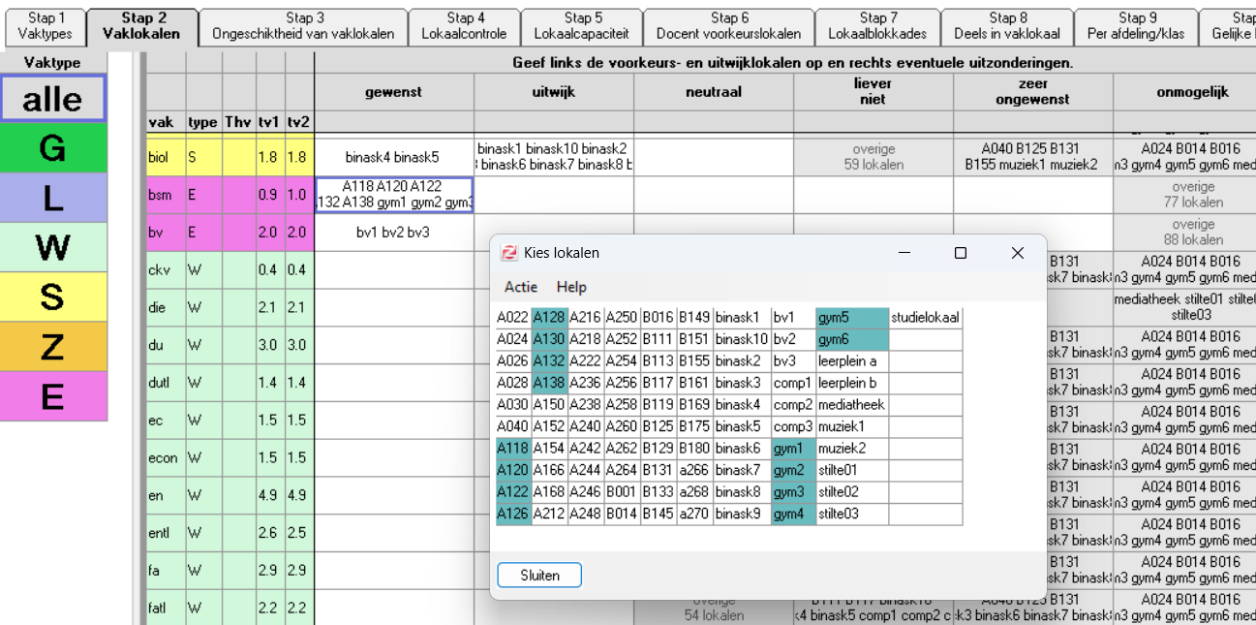Select the 'neutraal' column header

point(714,92)
